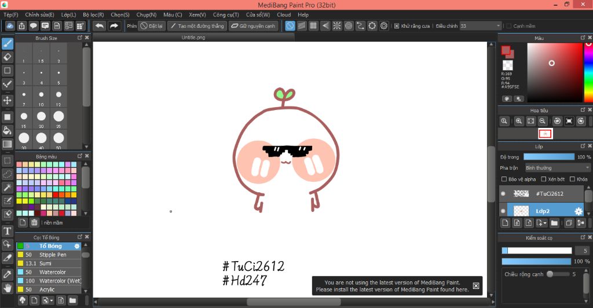Select the Magic Wand tool
The width and height of the screenshot is (593, 308).
7,188
